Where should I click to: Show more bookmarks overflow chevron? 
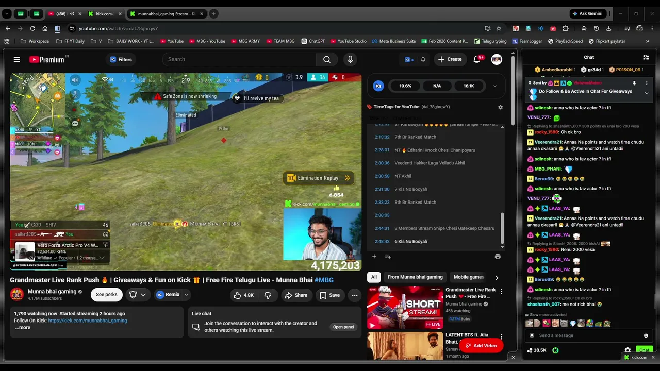(648, 41)
